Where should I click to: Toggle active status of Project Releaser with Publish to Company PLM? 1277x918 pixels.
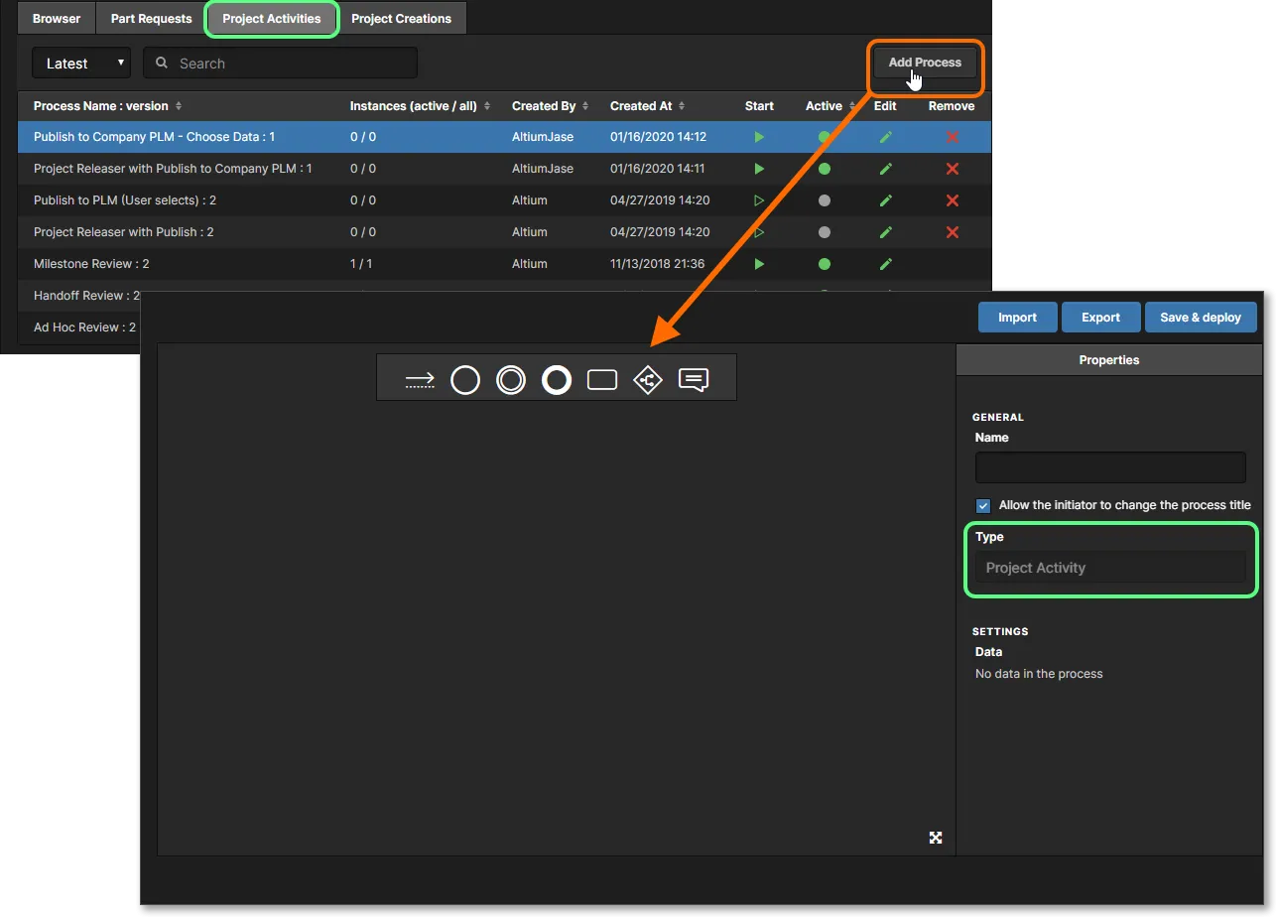(824, 169)
